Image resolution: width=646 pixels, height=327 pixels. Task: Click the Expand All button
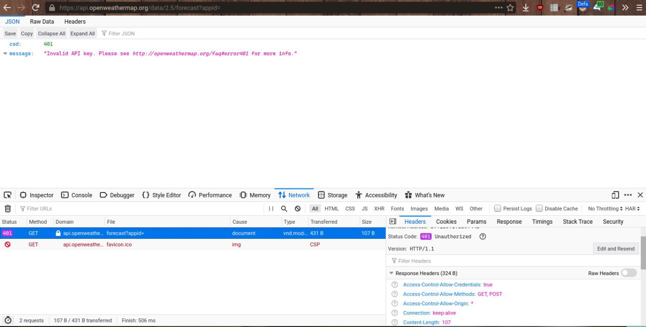point(83,34)
